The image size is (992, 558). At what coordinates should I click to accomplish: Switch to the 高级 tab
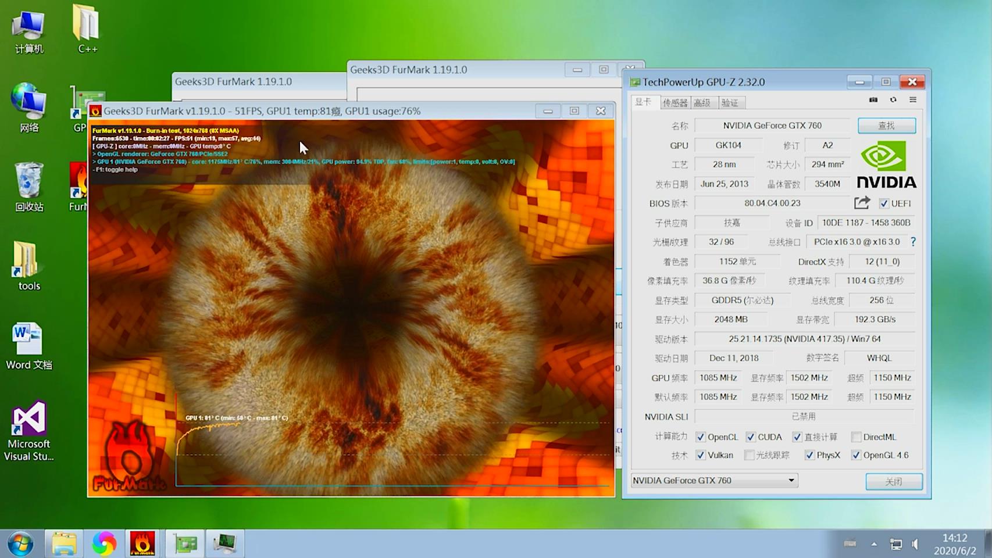point(702,103)
